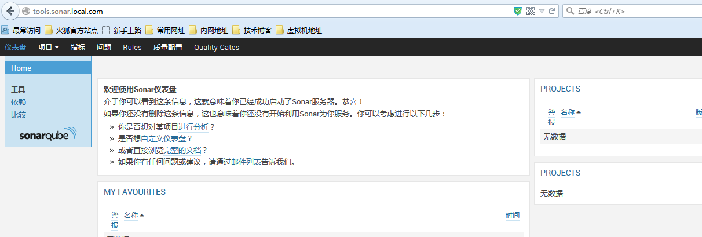Click the magnifier icon in search box
The height and width of the screenshot is (237, 702).
click(x=571, y=11)
